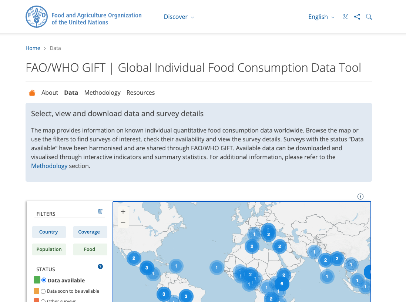Click the green Data available color swatch
Screen dimensions: 406x302
[x=37, y=280]
